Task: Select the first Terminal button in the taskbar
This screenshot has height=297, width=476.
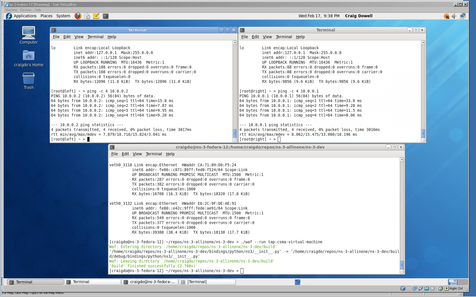Action: [x=35, y=282]
